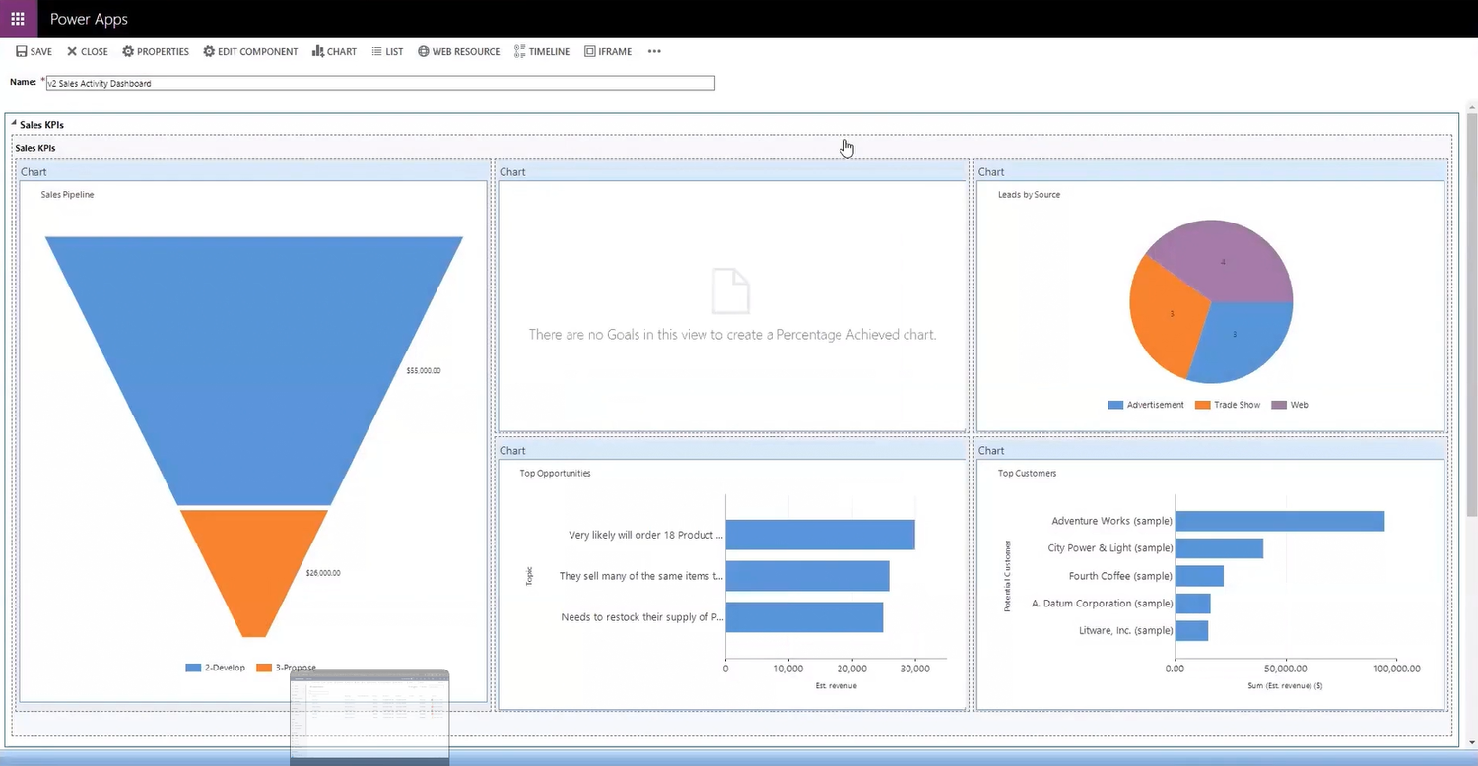Click the List icon

point(376,51)
